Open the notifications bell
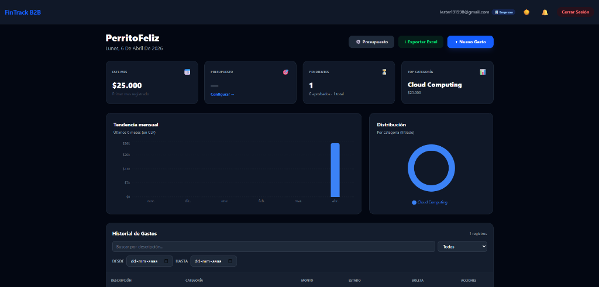The width and height of the screenshot is (599, 287). [x=545, y=12]
